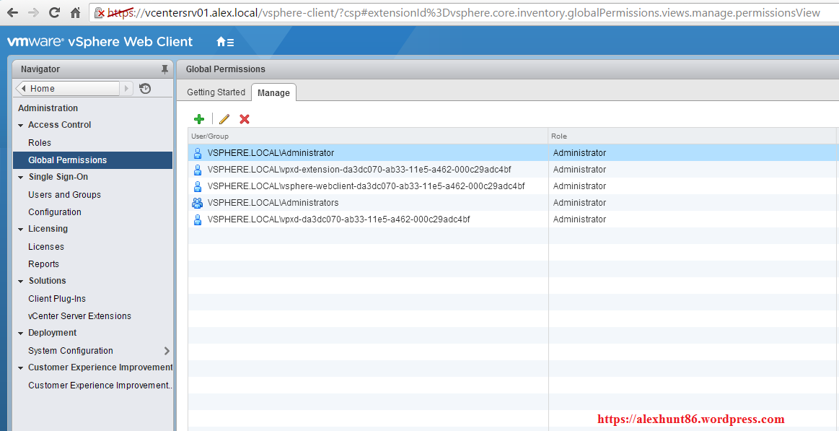Click the red X Remove permission icon

coord(245,119)
